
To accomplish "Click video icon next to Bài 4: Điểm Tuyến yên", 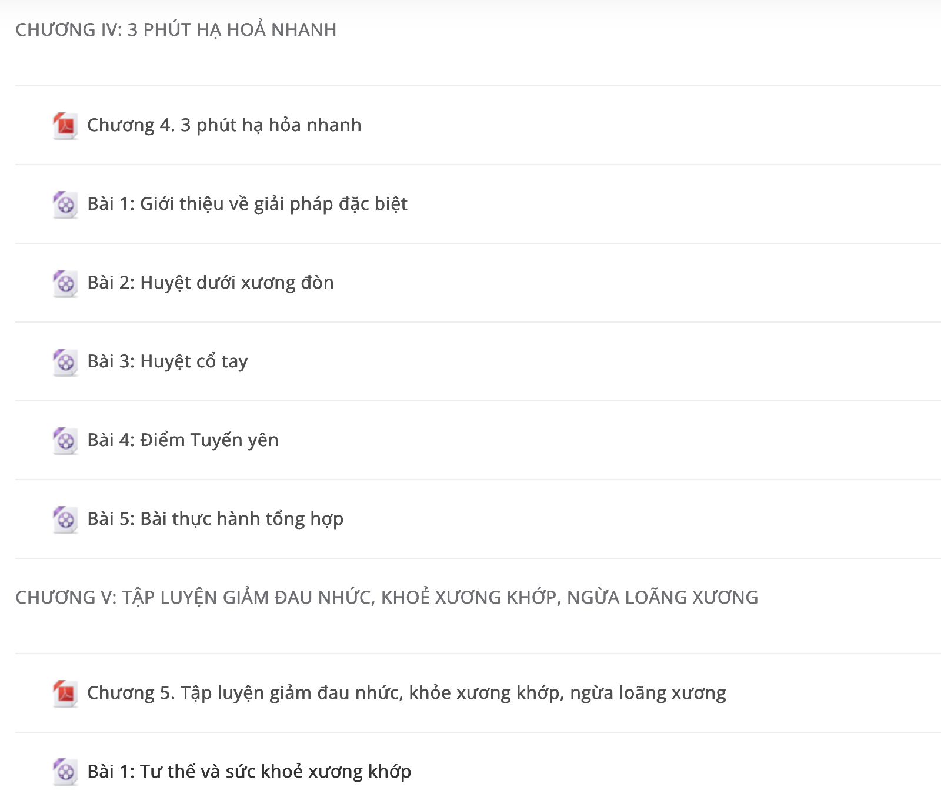I will [65, 441].
